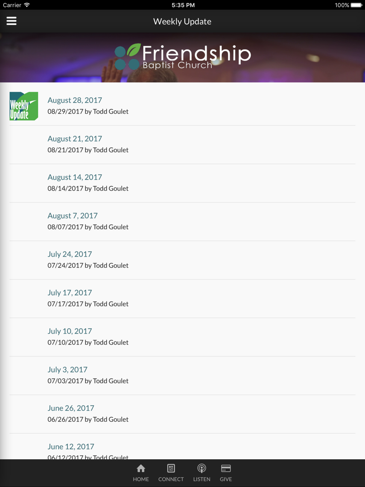Tap the Listen podcast icon
365x487 pixels.
click(201, 468)
